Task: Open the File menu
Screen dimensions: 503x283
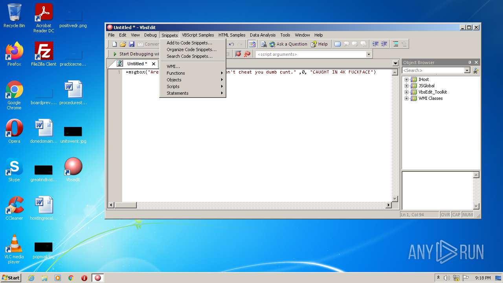Action: point(112,35)
